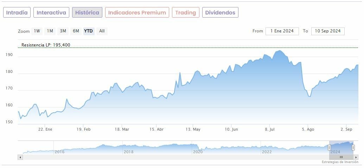Click the Estrategias de Inversión credit link
Image resolution: width=364 pixels, height=168 pixels.
click(x=340, y=162)
